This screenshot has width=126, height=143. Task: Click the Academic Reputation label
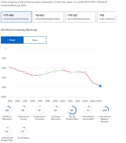(x=7, y=118)
